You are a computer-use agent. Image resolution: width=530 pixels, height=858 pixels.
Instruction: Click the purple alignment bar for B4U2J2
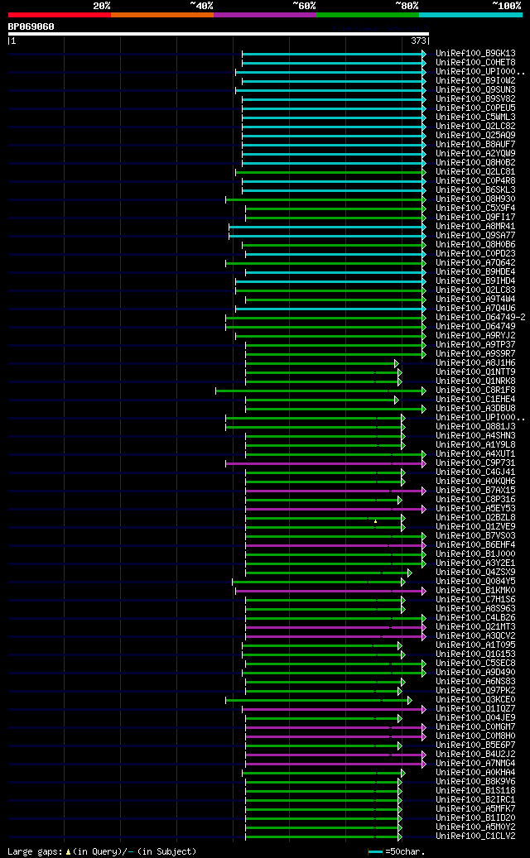pyautogui.click(x=335, y=755)
